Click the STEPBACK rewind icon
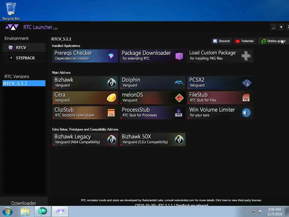Image resolution: width=289 pixels, height=217 pixels. (x=11, y=58)
